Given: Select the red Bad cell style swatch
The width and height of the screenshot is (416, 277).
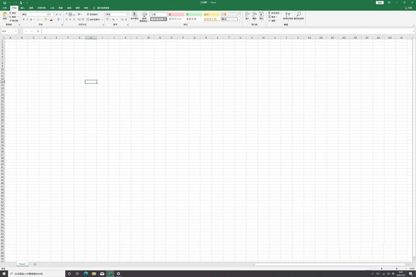Looking at the screenshot, I should pos(176,14).
